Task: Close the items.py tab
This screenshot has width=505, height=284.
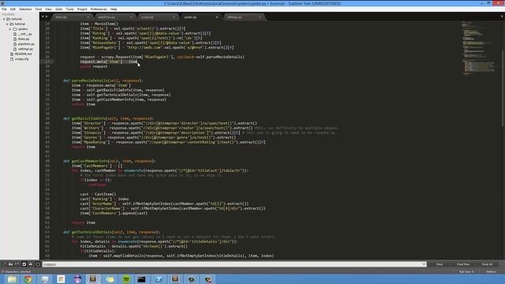Action: [88, 17]
